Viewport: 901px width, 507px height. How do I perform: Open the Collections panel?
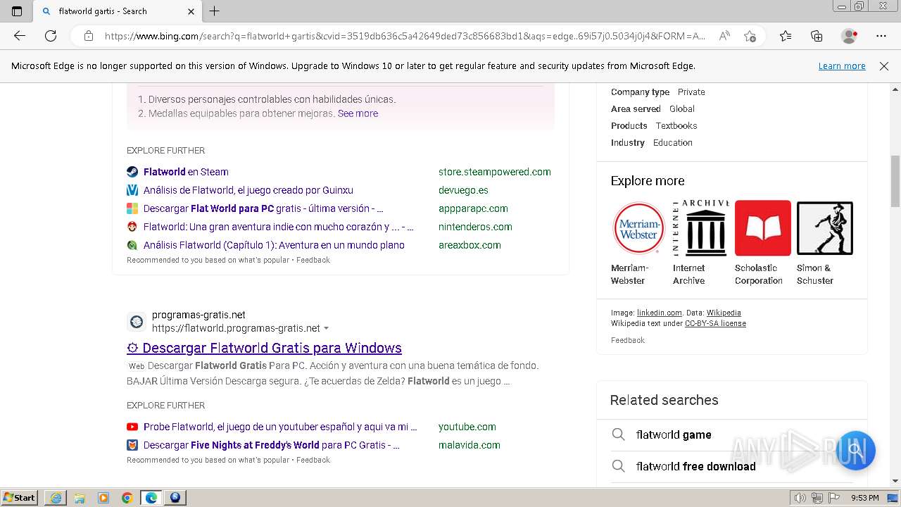coord(817,36)
